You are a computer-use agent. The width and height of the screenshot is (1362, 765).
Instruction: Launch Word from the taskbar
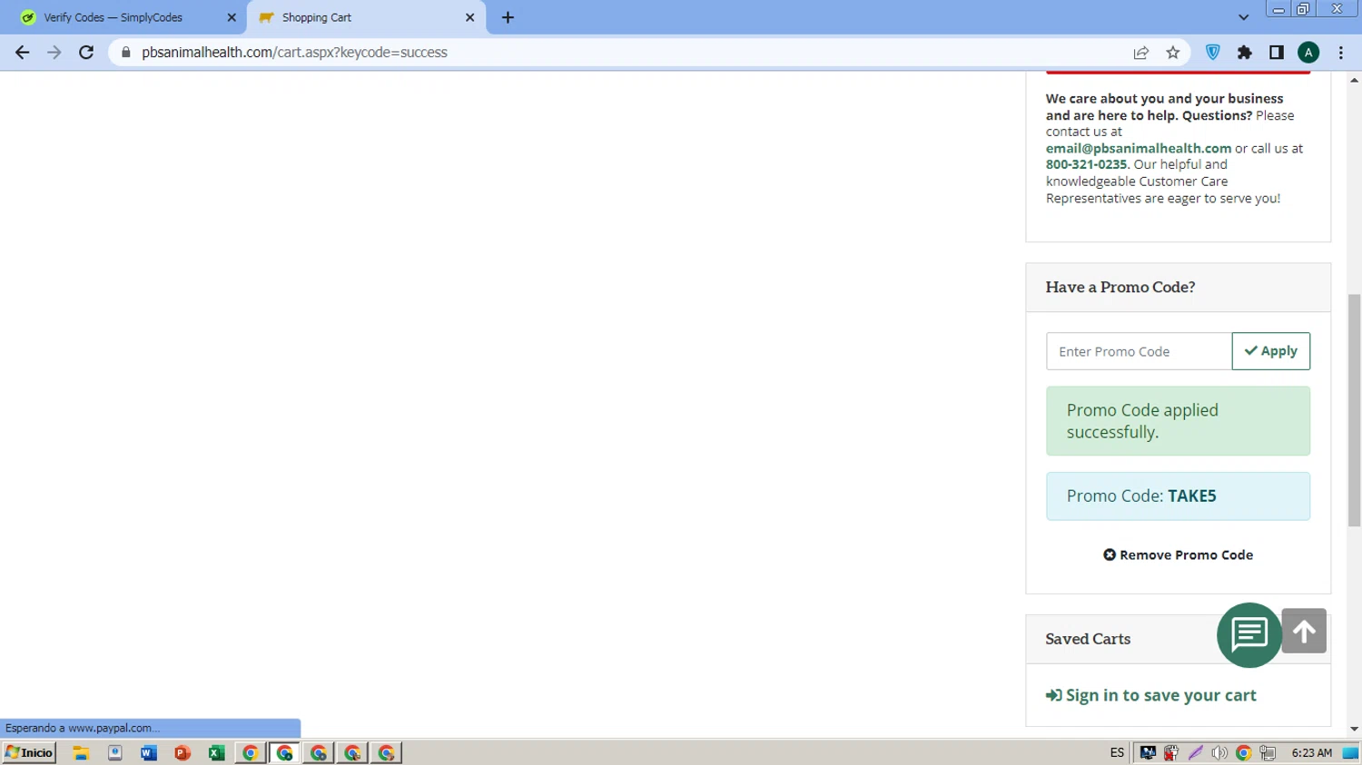149,752
